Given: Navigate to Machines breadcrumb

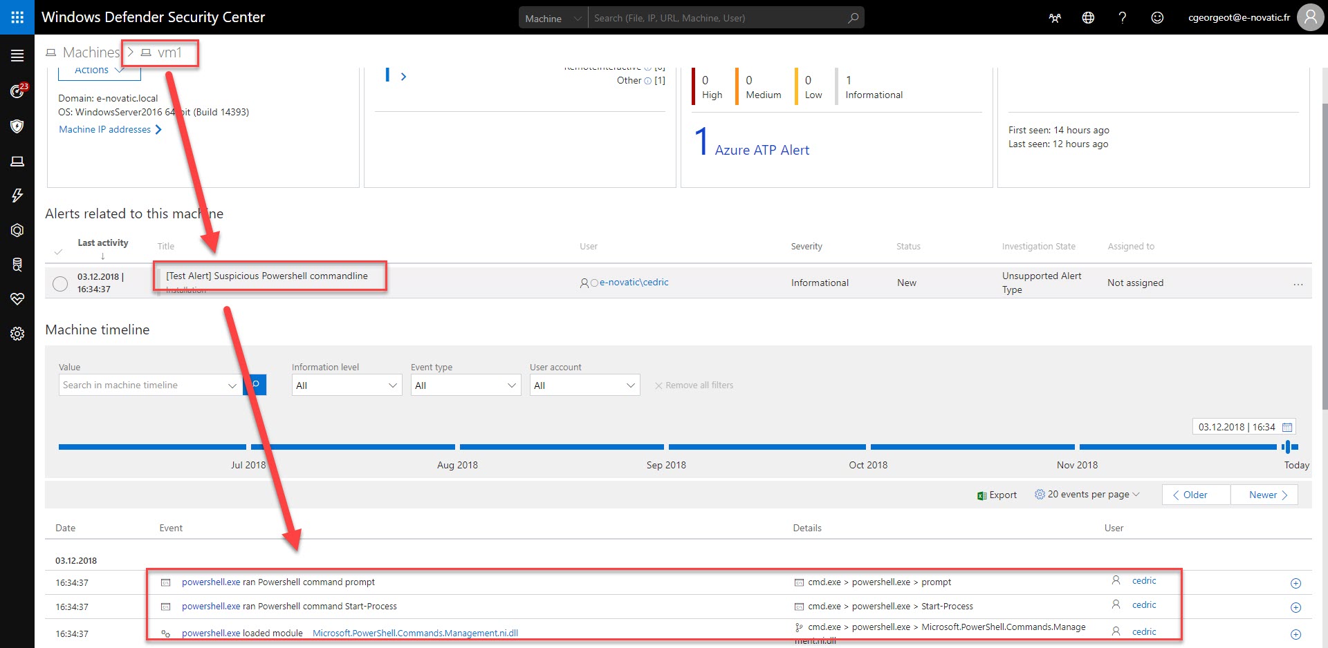Looking at the screenshot, I should (x=91, y=53).
